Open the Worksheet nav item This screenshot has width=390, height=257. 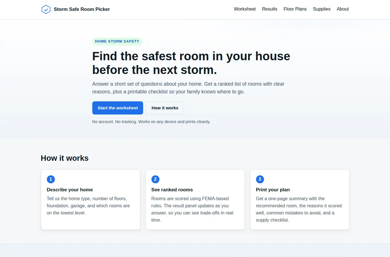245,9
